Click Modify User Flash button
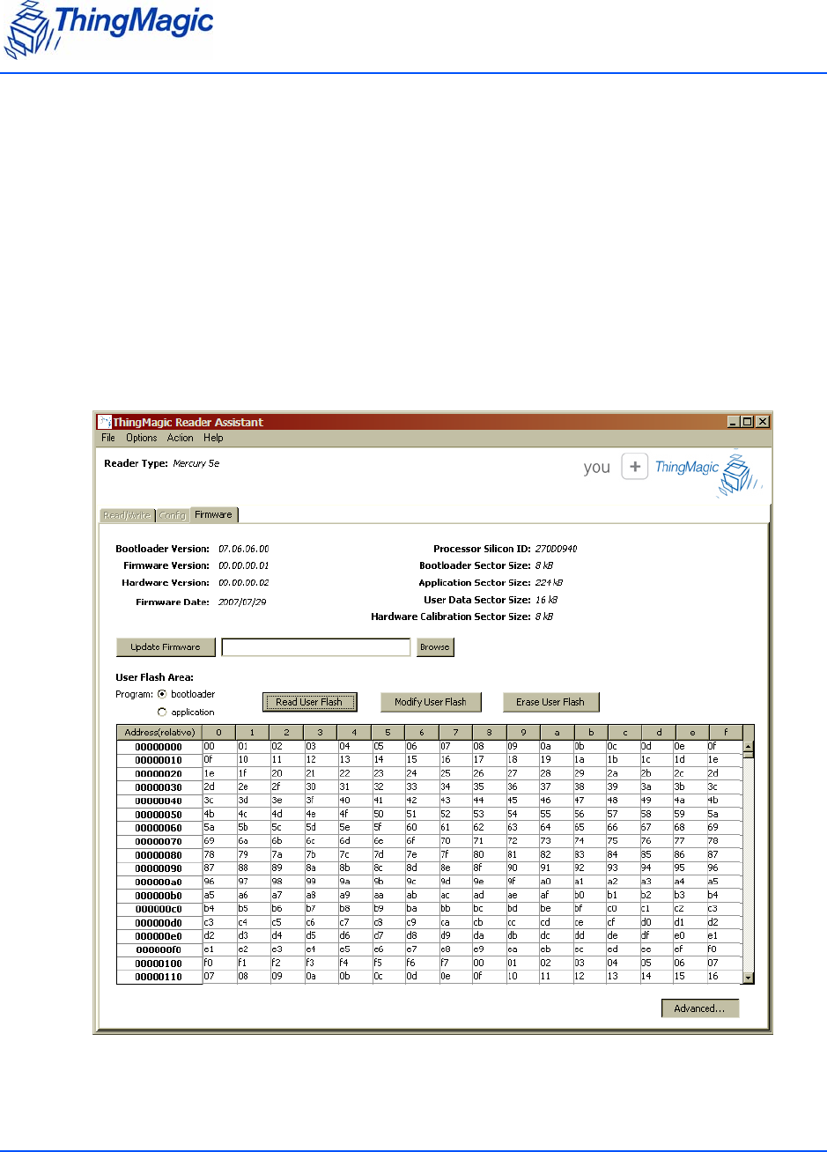Screen dimensions: 827x1152 click(431, 702)
